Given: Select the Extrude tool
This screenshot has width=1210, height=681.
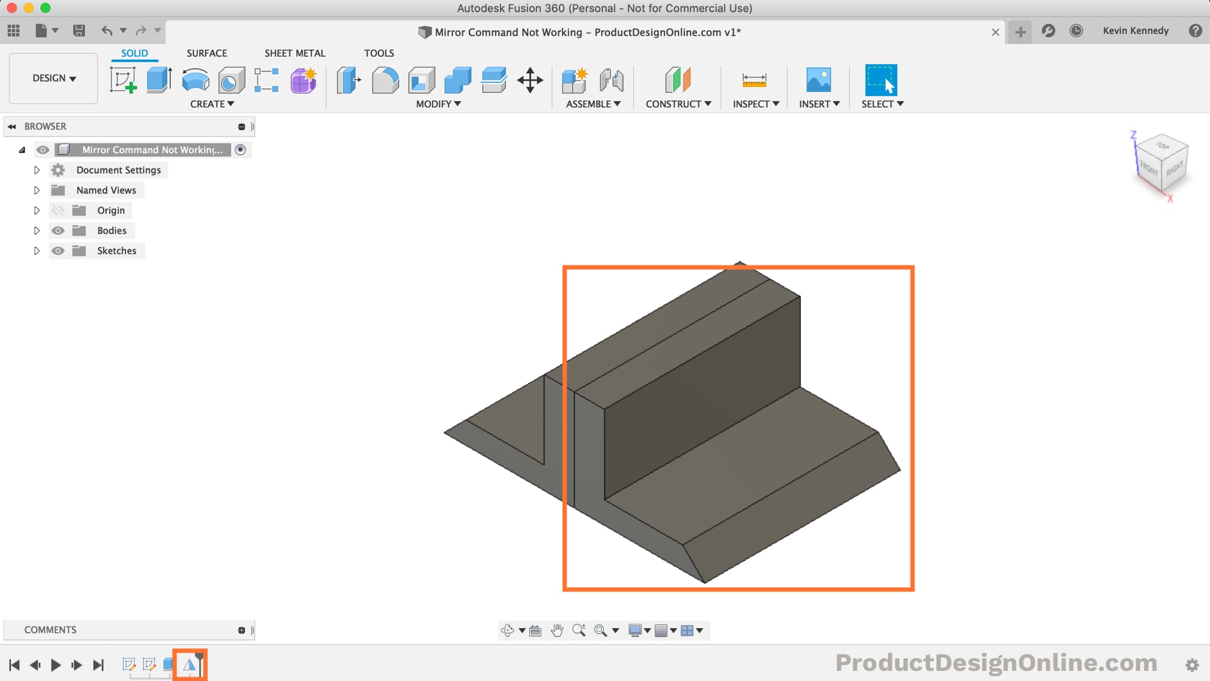Looking at the screenshot, I should [159, 80].
